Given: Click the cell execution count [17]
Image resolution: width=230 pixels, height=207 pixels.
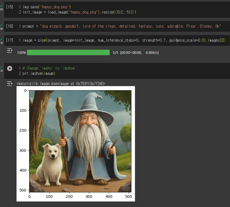Looking at the screenshot, I should click(x=10, y=40).
